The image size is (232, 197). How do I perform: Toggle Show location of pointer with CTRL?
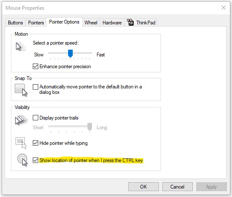tap(35, 160)
